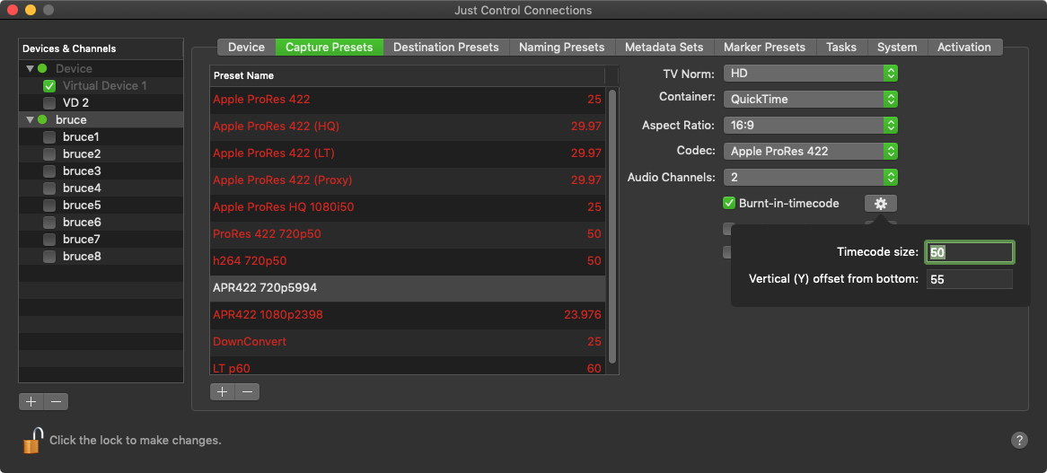Select the Apple ProRes 422 (HQ) preset

pos(408,126)
